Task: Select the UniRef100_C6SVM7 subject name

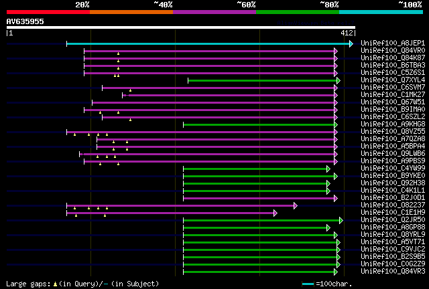Action: pos(393,88)
